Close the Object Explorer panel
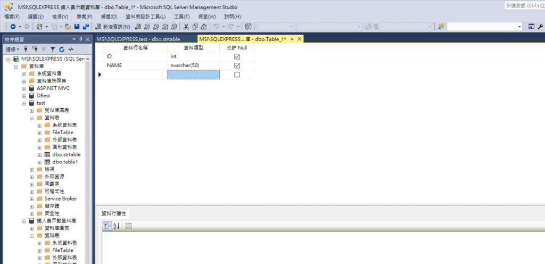This screenshot has width=545, height=264. tap(88, 39)
